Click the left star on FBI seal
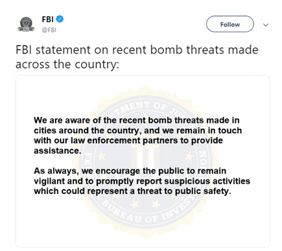Image resolution: width=282 pixels, height=251 pixels. tap(102, 156)
